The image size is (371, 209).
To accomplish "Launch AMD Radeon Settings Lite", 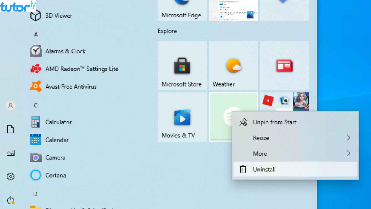I will [x=81, y=69].
